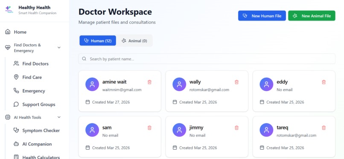
Task: Focus the Search by patient name field
Action: pyautogui.click(x=207, y=59)
